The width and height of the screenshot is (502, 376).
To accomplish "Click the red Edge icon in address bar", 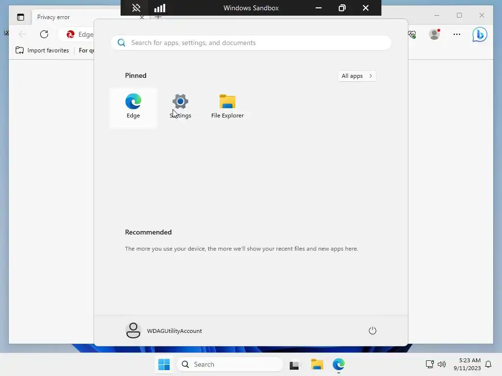I will coord(71,34).
